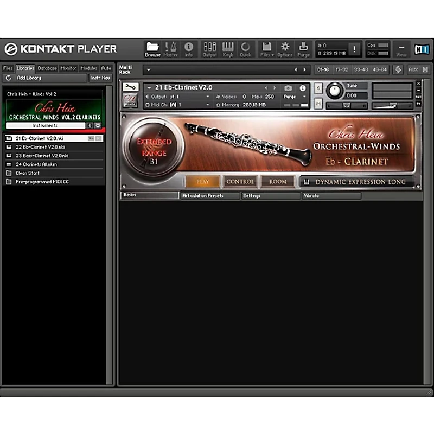
Task: Click the Purge icon in the main toolbar
Action: point(303,49)
